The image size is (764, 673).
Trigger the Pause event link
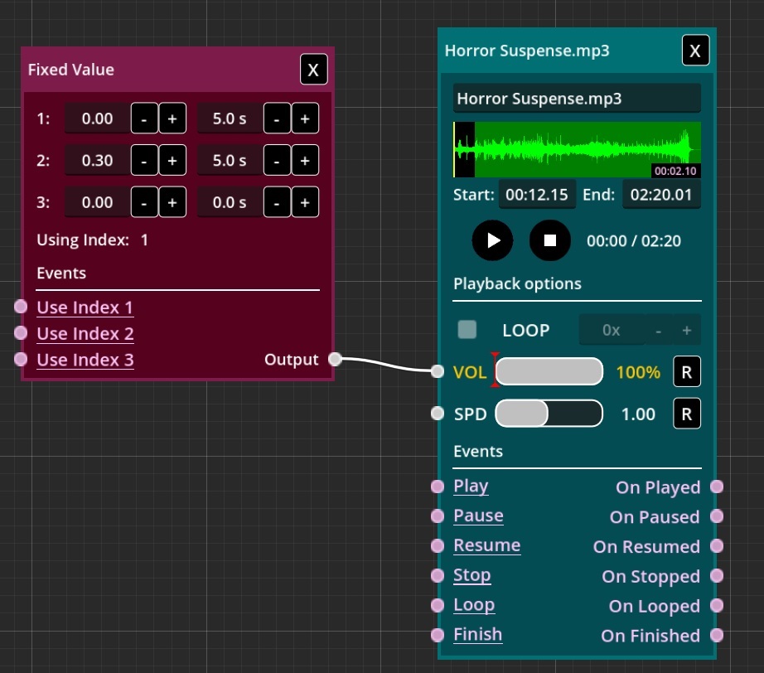[x=478, y=516]
